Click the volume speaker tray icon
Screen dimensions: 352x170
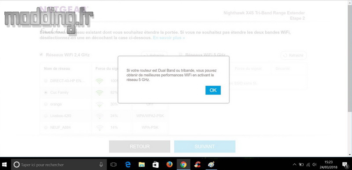tap(315, 165)
